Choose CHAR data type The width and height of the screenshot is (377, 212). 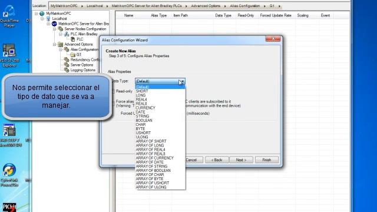pos(160,124)
